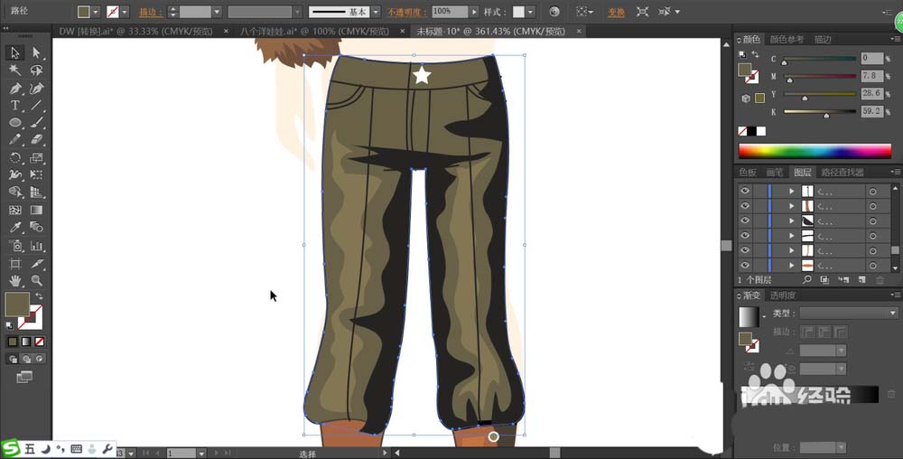Select the Lasso tool
The height and width of the screenshot is (459, 903).
(37, 70)
